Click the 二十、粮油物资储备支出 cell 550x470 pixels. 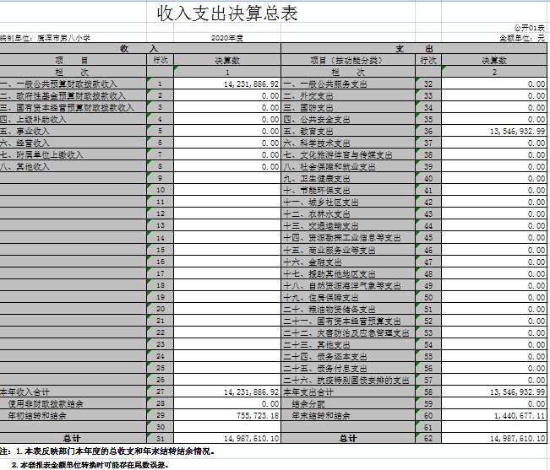tap(348, 309)
